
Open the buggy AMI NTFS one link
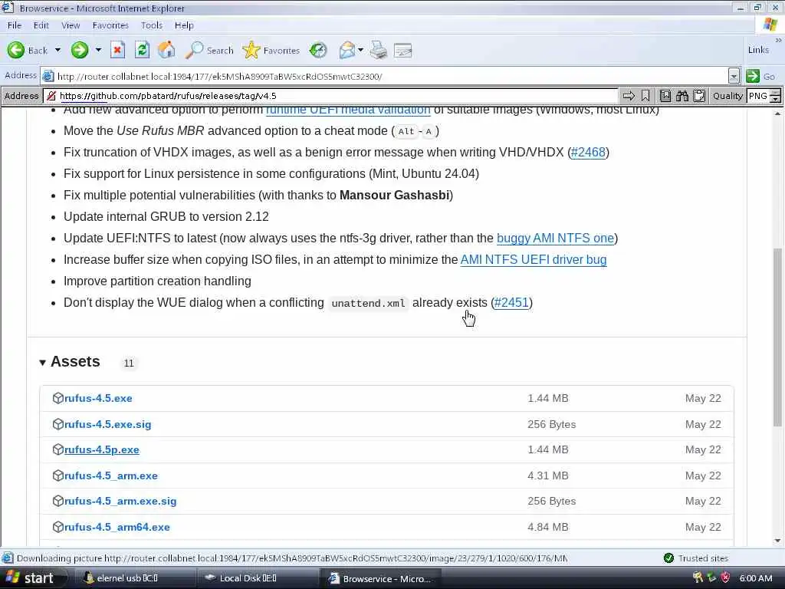[x=555, y=238]
